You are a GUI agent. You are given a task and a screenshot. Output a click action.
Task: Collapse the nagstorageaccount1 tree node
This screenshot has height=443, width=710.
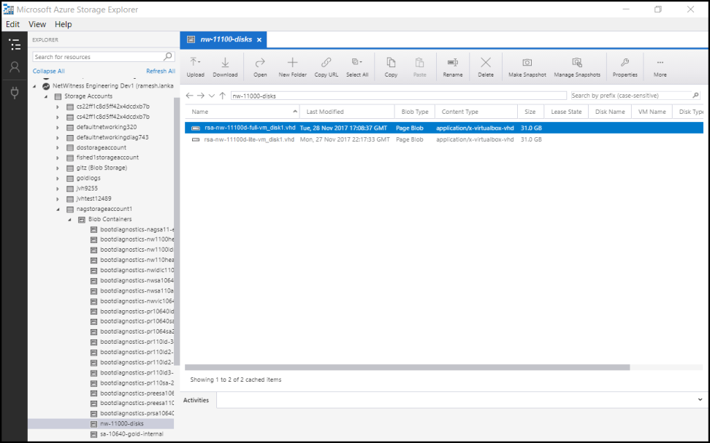point(58,209)
